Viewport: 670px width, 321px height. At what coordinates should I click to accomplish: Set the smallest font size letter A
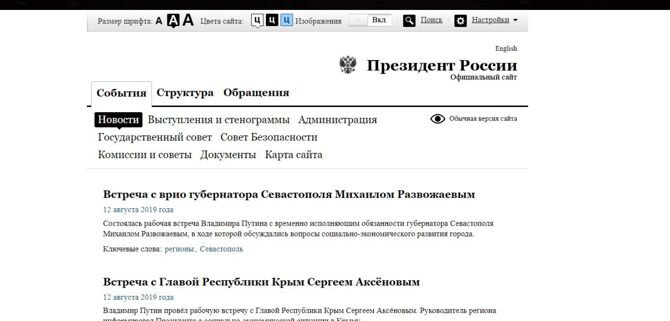point(159,21)
